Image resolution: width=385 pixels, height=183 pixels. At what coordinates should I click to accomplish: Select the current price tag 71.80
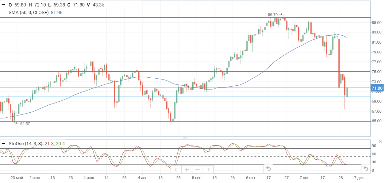click(x=377, y=88)
